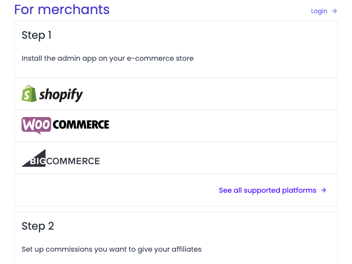Viewport: 352px width, 264px height.
Task: Click arrow icon after supported platforms
Action: [323, 191]
